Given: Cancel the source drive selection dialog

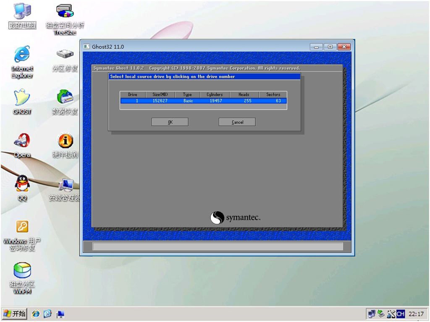Looking at the screenshot, I should (237, 122).
